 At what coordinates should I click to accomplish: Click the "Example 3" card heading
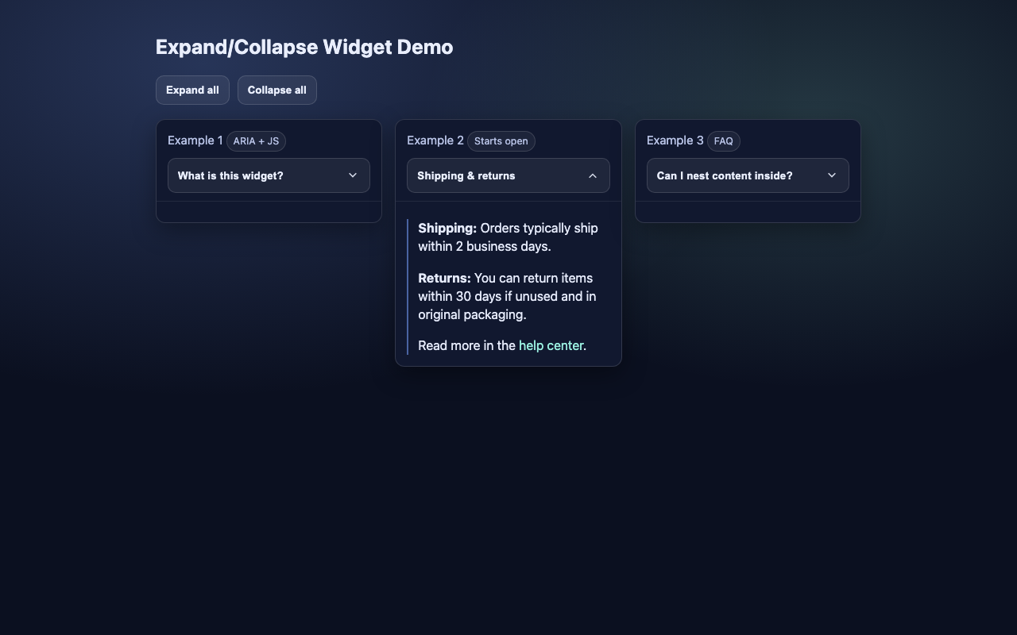coord(675,140)
